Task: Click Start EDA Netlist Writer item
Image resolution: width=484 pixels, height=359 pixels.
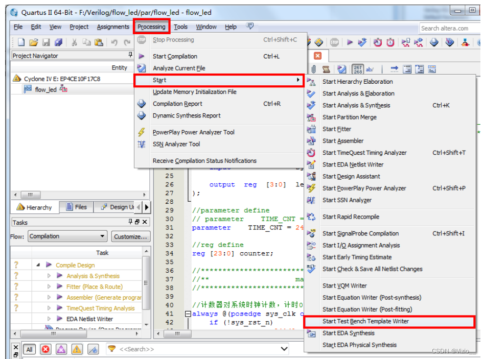Action: [x=389, y=165]
